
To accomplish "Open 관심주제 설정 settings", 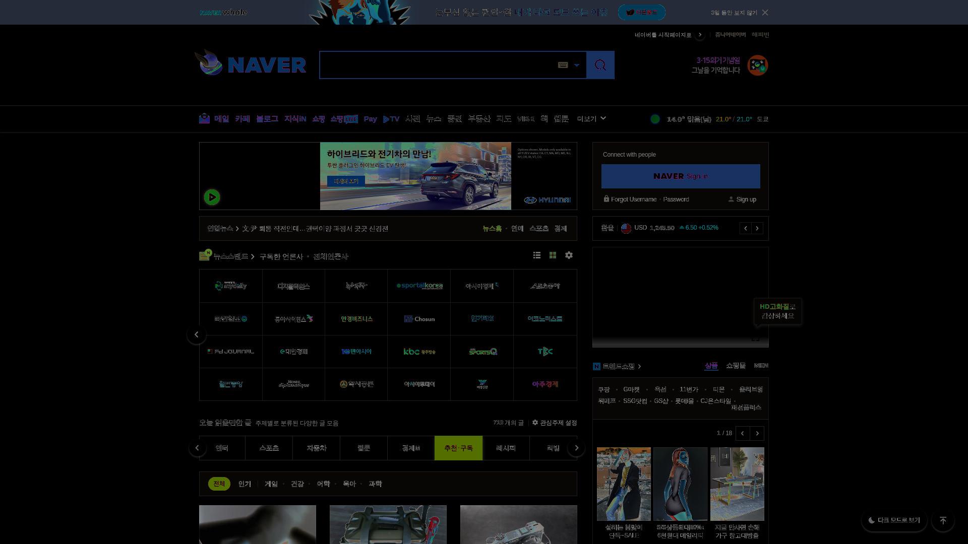I will (x=555, y=423).
